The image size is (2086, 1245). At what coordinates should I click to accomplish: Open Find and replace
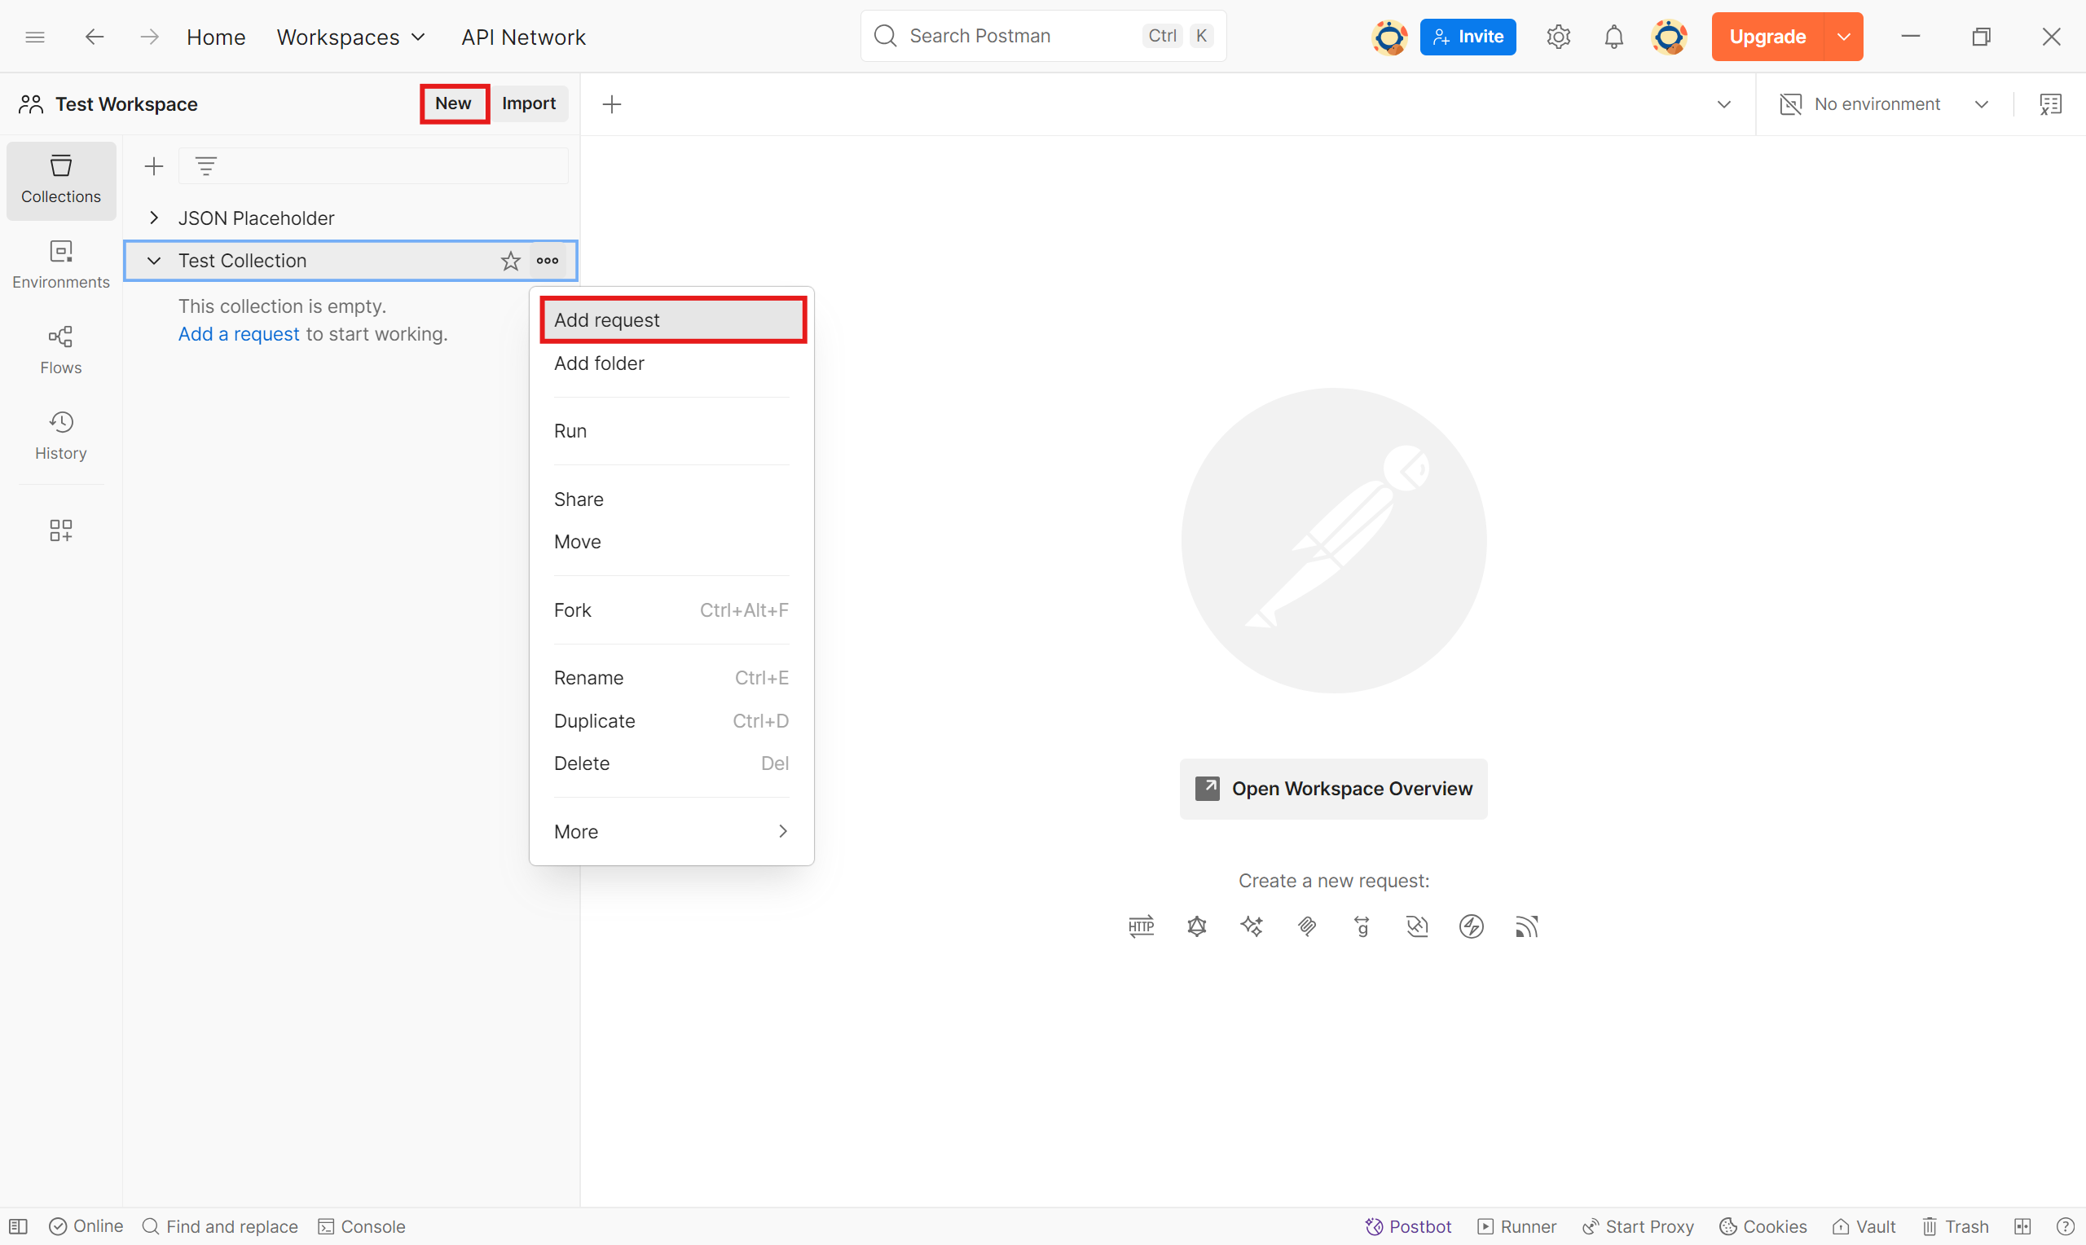pos(221,1226)
